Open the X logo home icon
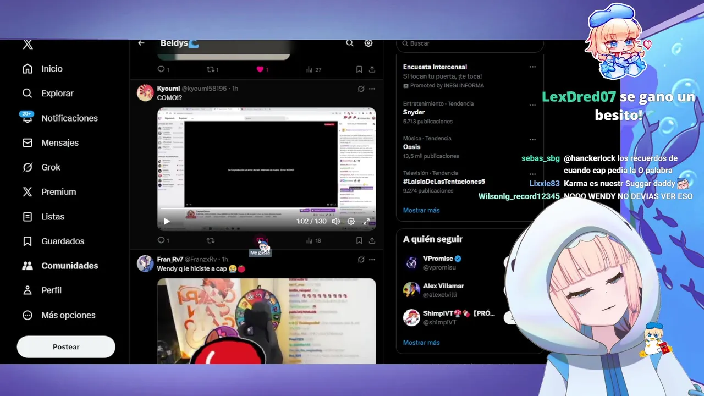Image resolution: width=704 pixels, height=396 pixels. pos(28,45)
